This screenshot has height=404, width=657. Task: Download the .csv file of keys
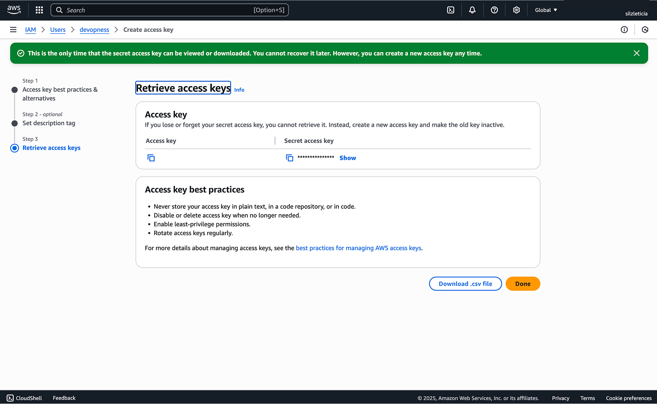(465, 283)
